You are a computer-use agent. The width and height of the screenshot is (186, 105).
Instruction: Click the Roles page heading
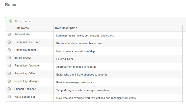(10, 5)
